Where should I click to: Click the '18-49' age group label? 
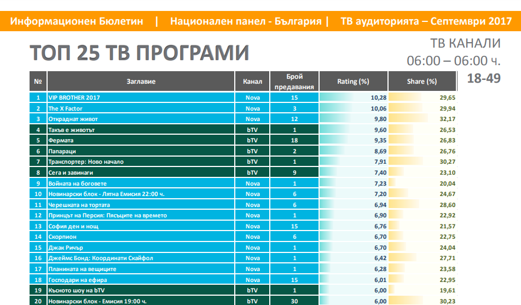pyautogui.click(x=483, y=78)
